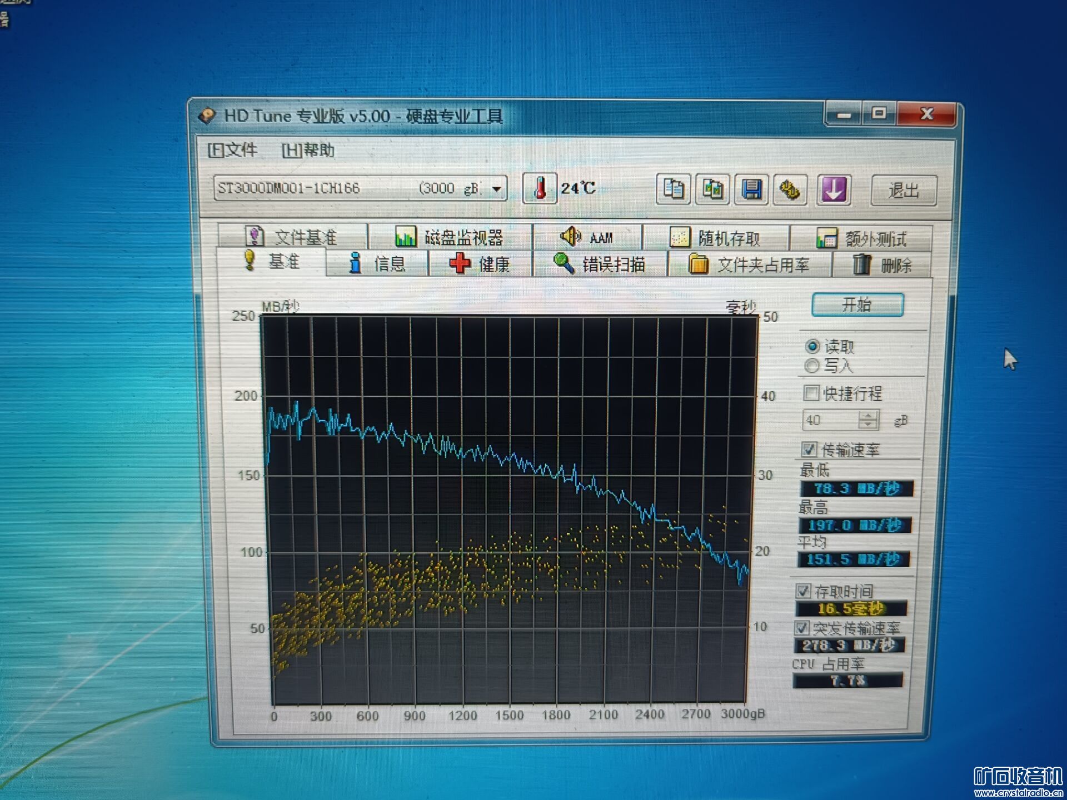Switch to the 健康 tab
The image size is (1067, 800).
point(480,264)
